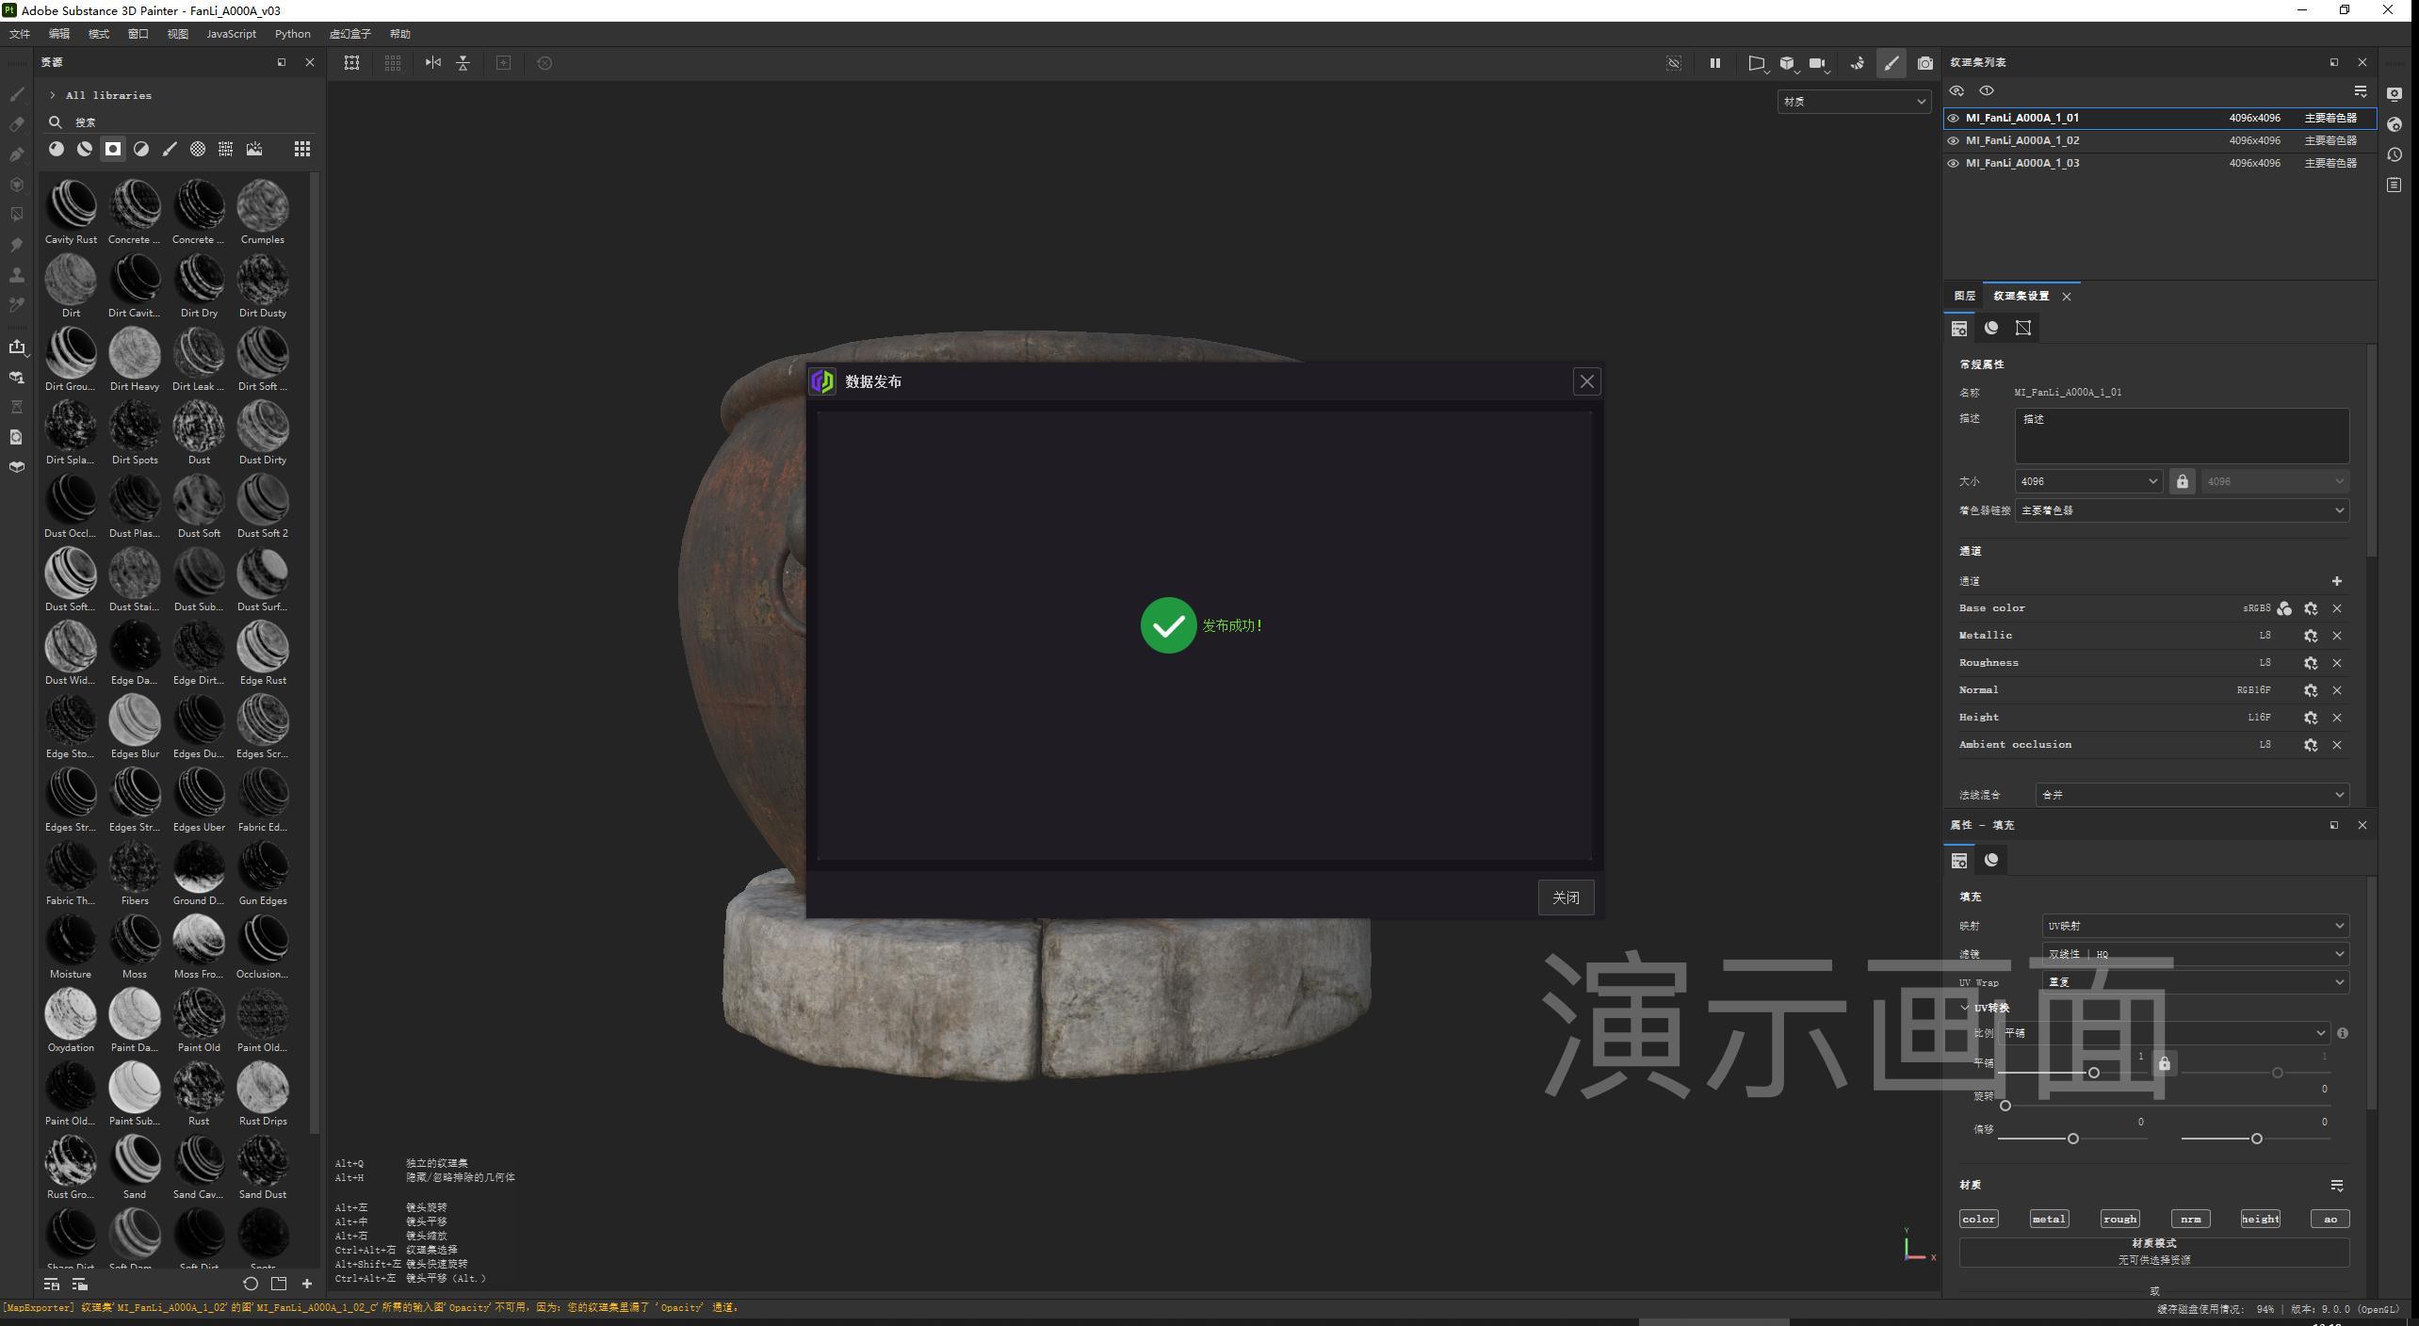Switch asset view to grid size icon

(x=301, y=149)
